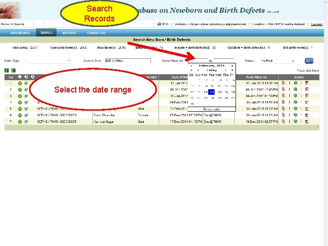The image size is (328, 246).
Task: Click record ID NEP-KI-PMWH-000000006
Action: pos(56,122)
